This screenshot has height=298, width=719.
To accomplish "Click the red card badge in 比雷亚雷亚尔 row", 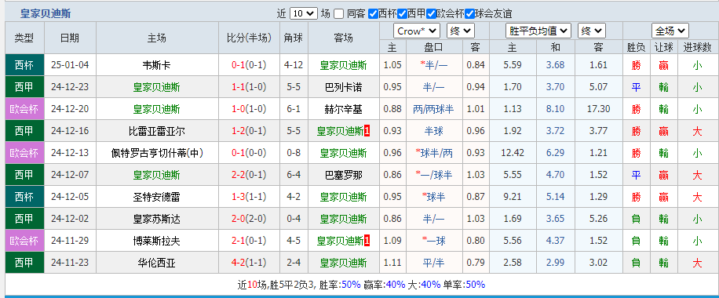I will (x=367, y=131).
